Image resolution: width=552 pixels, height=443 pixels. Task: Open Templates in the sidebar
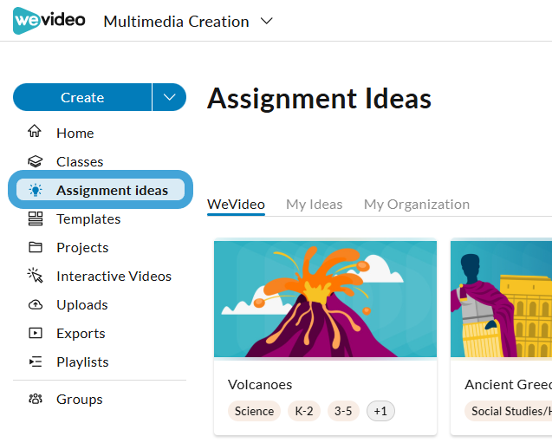88,219
